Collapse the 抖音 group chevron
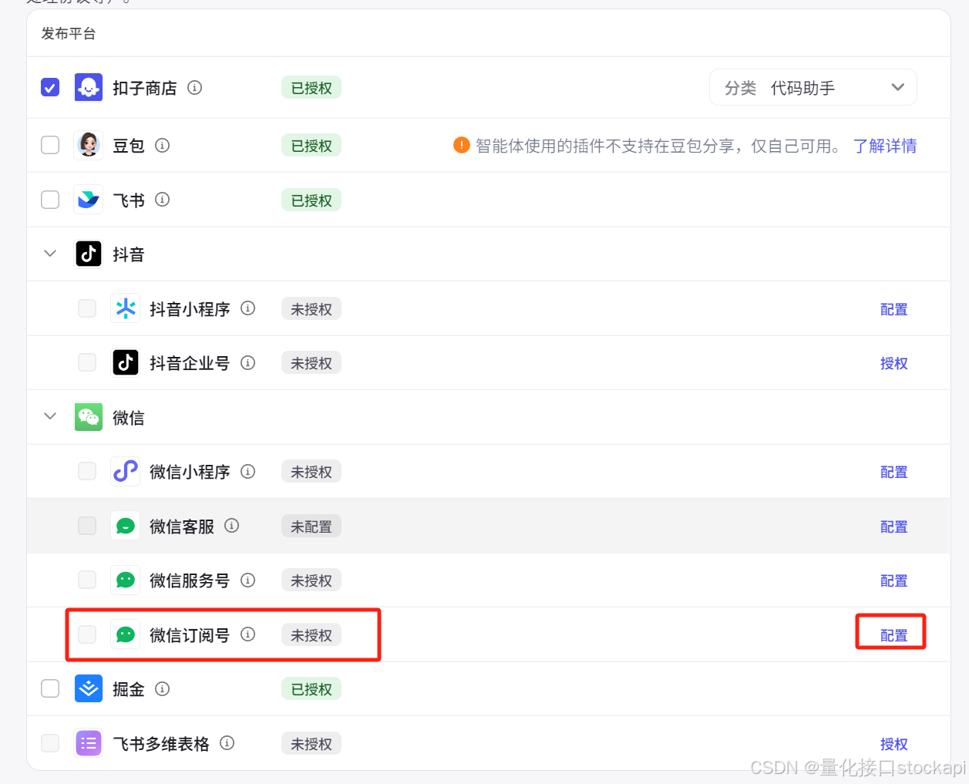The height and width of the screenshot is (784, 969). point(50,254)
